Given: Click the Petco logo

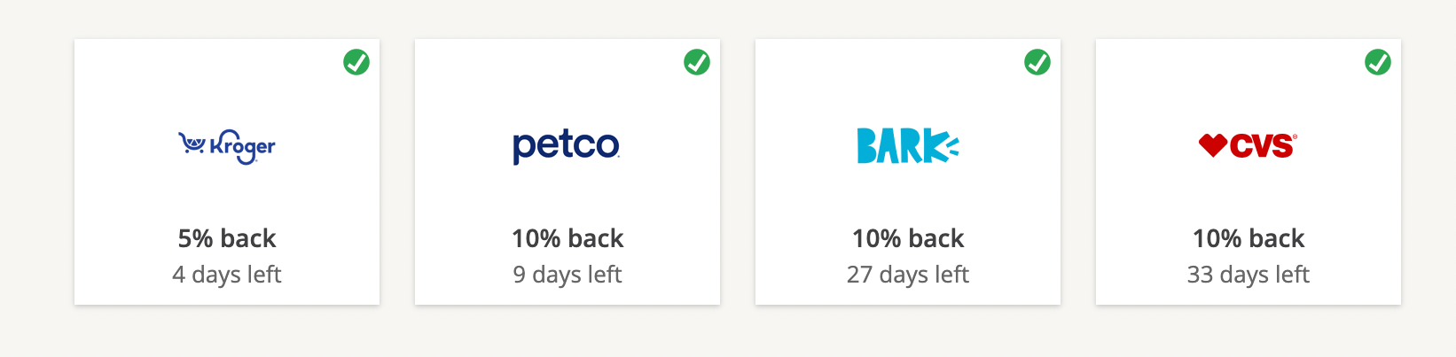Looking at the screenshot, I should click(x=567, y=146).
